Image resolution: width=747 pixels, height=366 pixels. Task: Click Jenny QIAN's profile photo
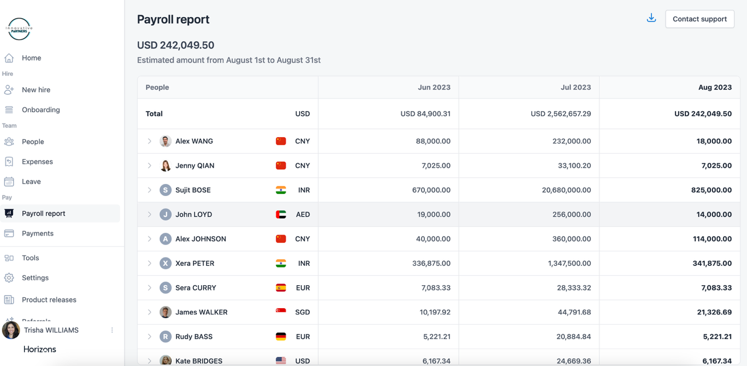point(165,166)
